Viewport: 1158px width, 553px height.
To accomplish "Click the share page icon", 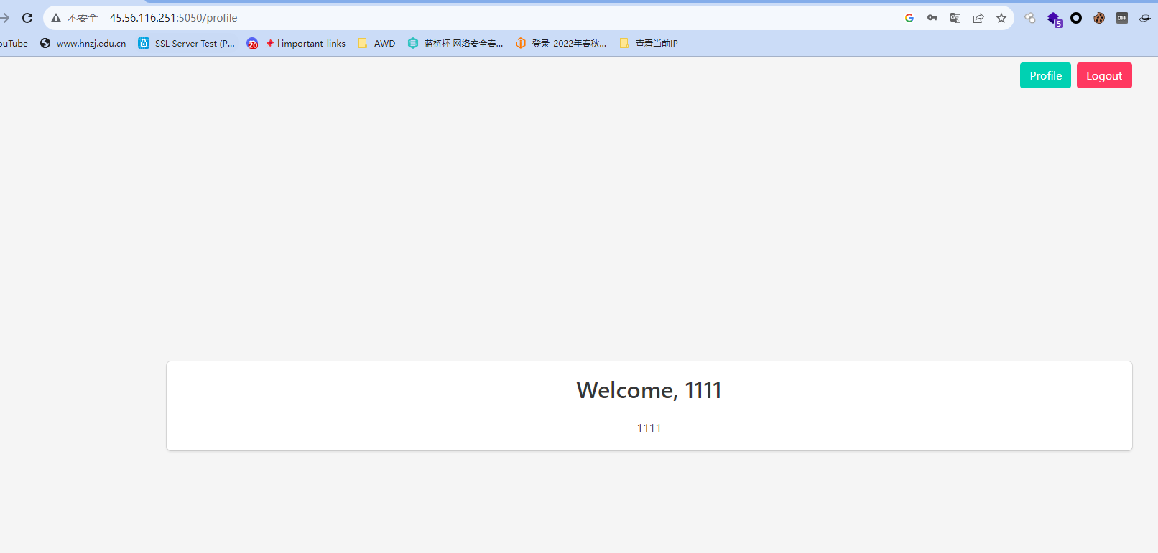I will click(x=978, y=18).
